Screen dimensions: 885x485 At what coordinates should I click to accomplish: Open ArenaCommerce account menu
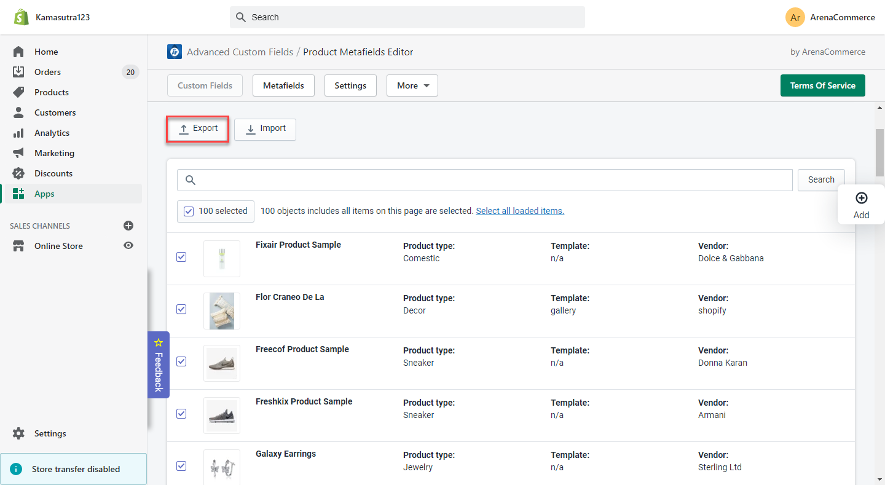tap(830, 17)
